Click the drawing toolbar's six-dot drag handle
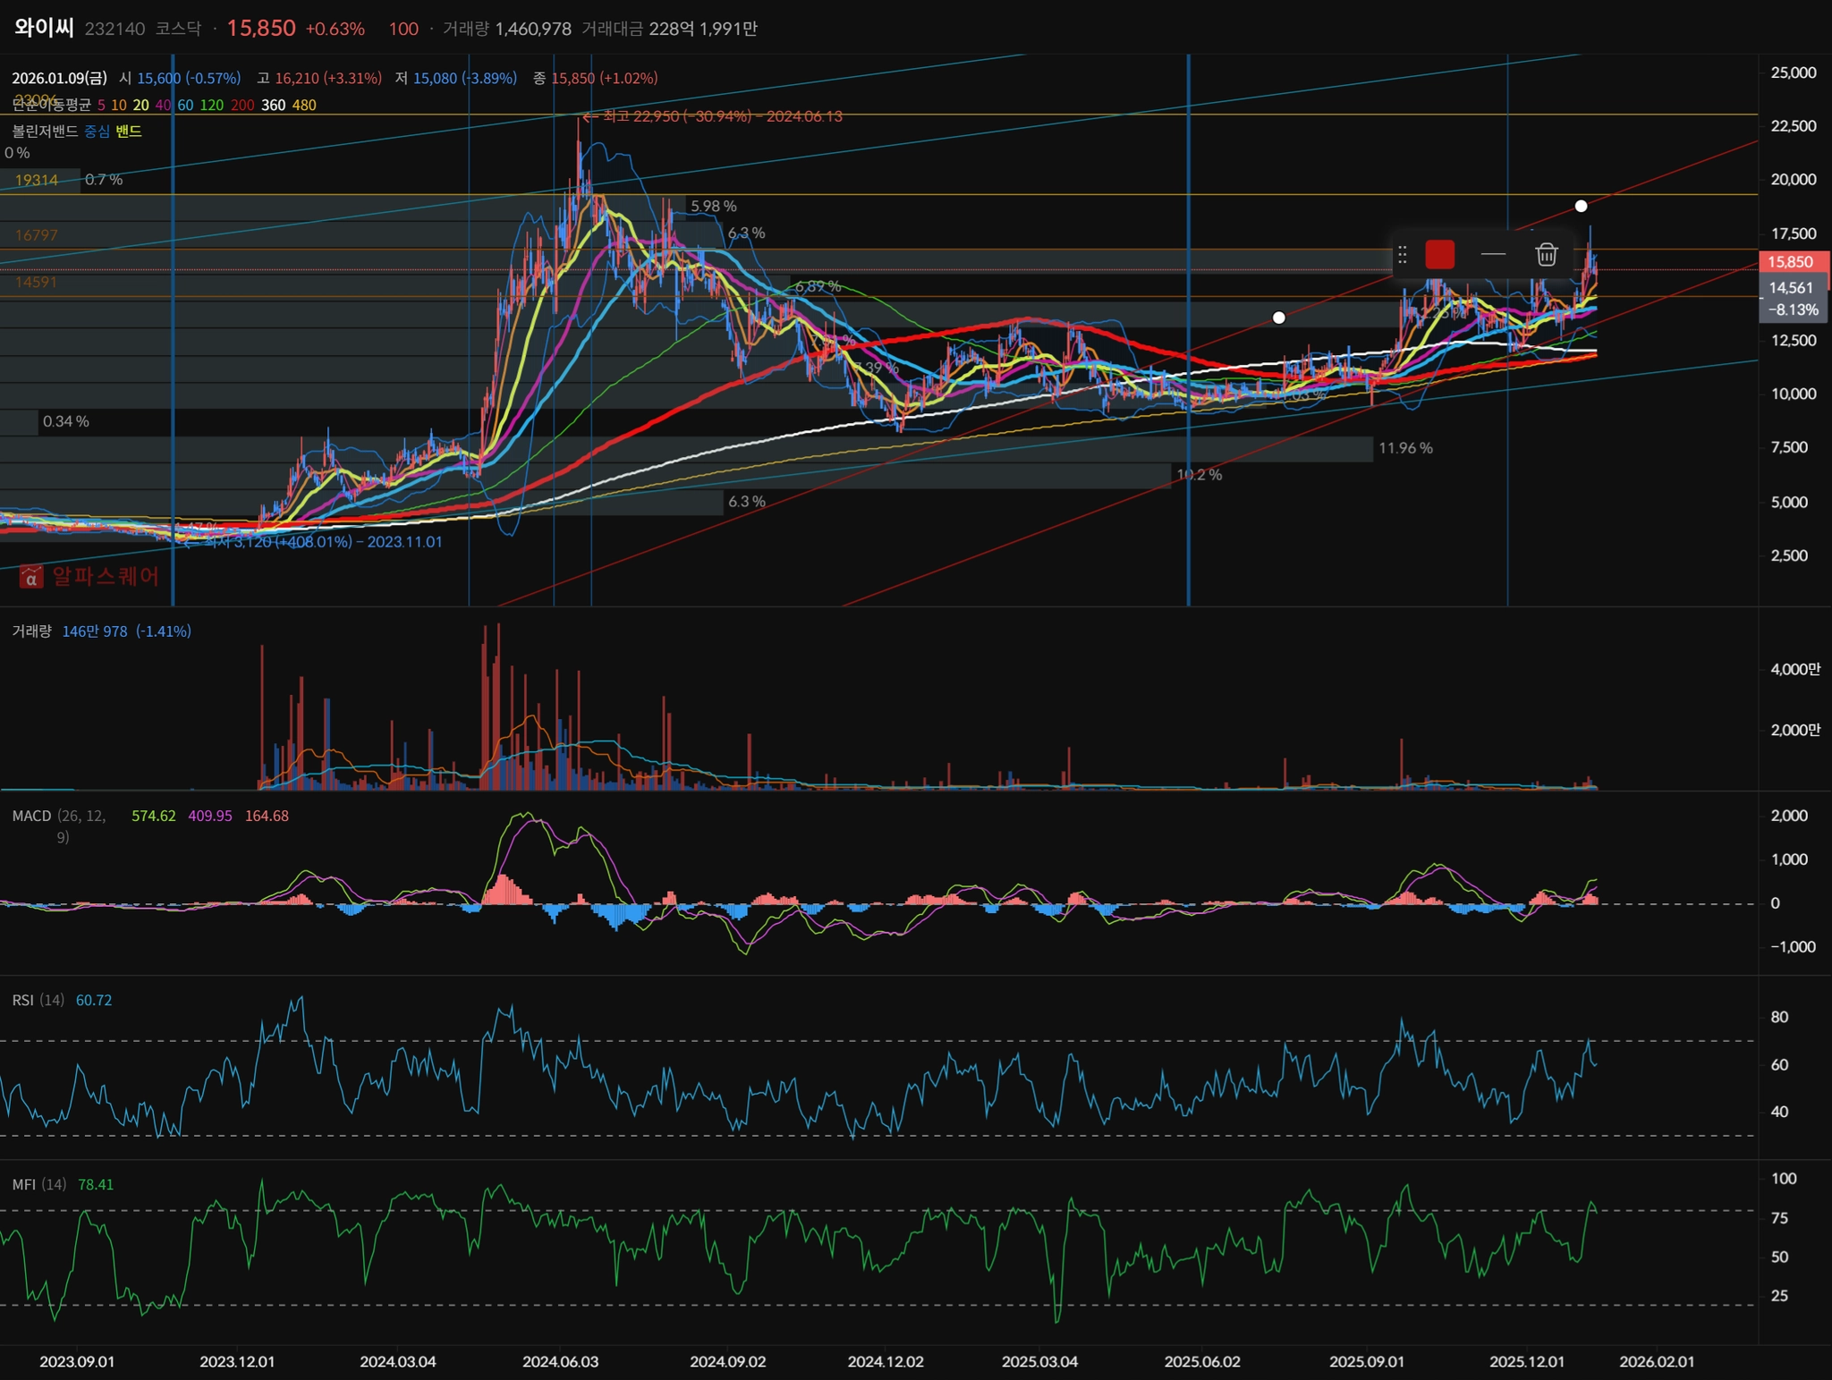The width and height of the screenshot is (1832, 1380). 1403,255
